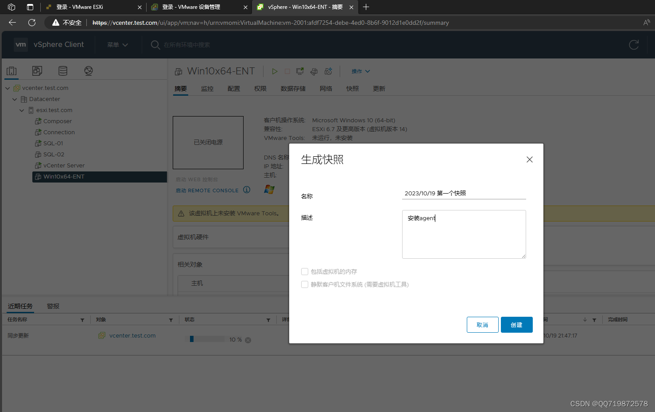
Task: Select the Connection VM in tree
Action: (59, 132)
